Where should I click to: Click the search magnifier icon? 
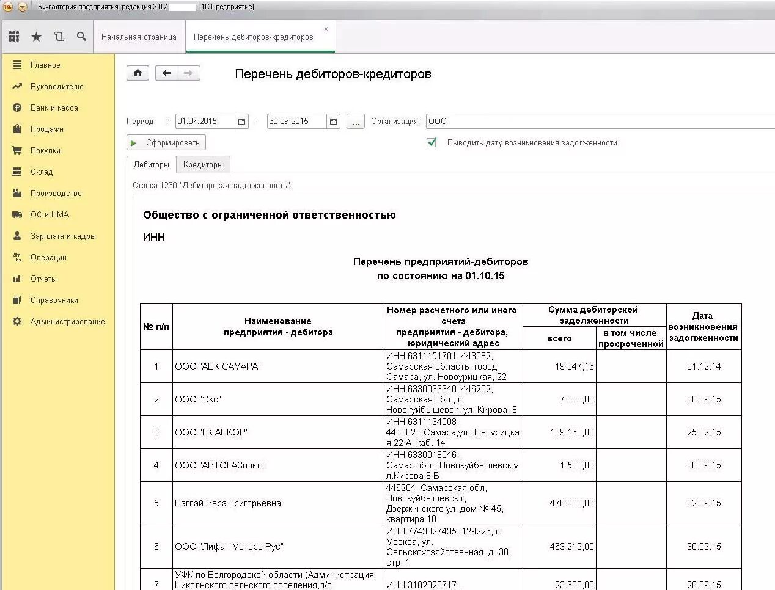click(81, 37)
